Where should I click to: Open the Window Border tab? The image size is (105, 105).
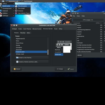click(x=48, y=29)
